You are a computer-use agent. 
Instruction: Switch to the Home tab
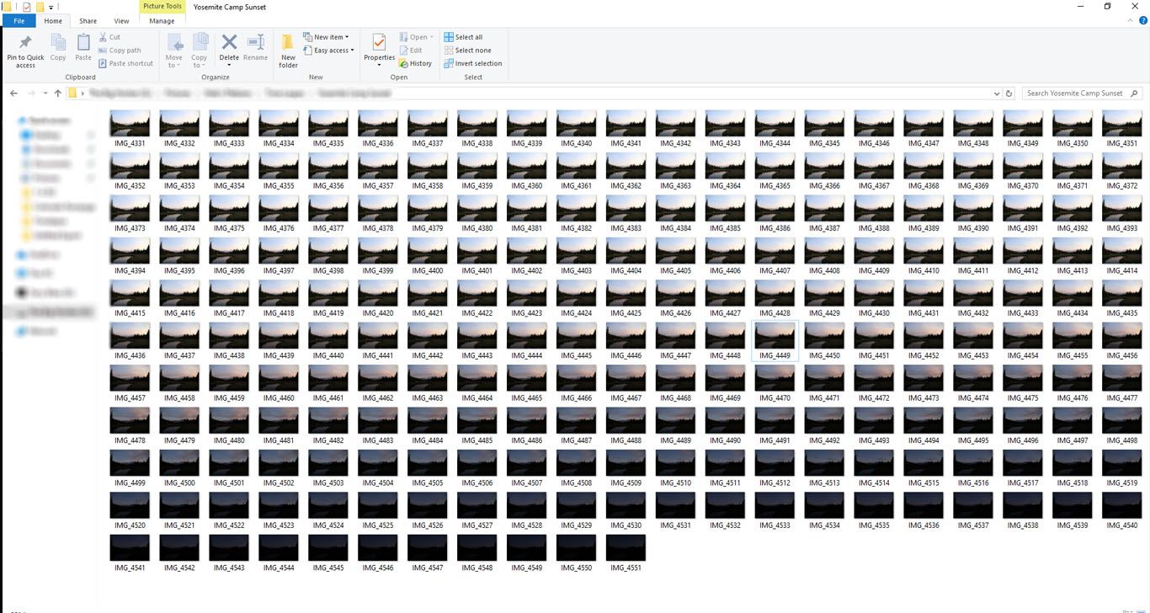(53, 20)
